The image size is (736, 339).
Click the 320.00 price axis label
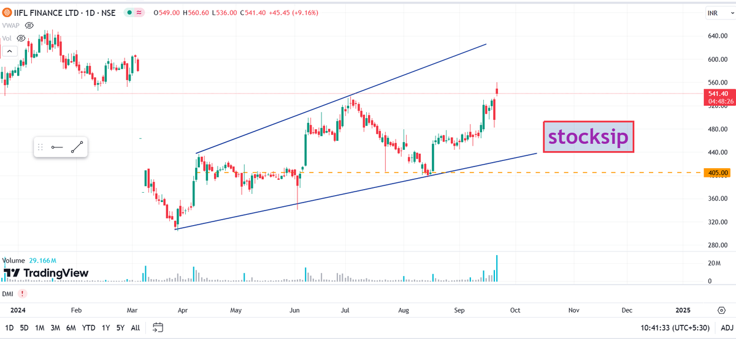[716, 222]
